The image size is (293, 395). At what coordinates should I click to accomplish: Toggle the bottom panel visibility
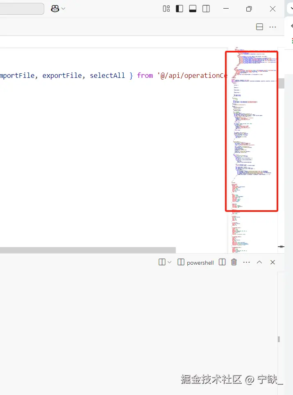(193, 9)
